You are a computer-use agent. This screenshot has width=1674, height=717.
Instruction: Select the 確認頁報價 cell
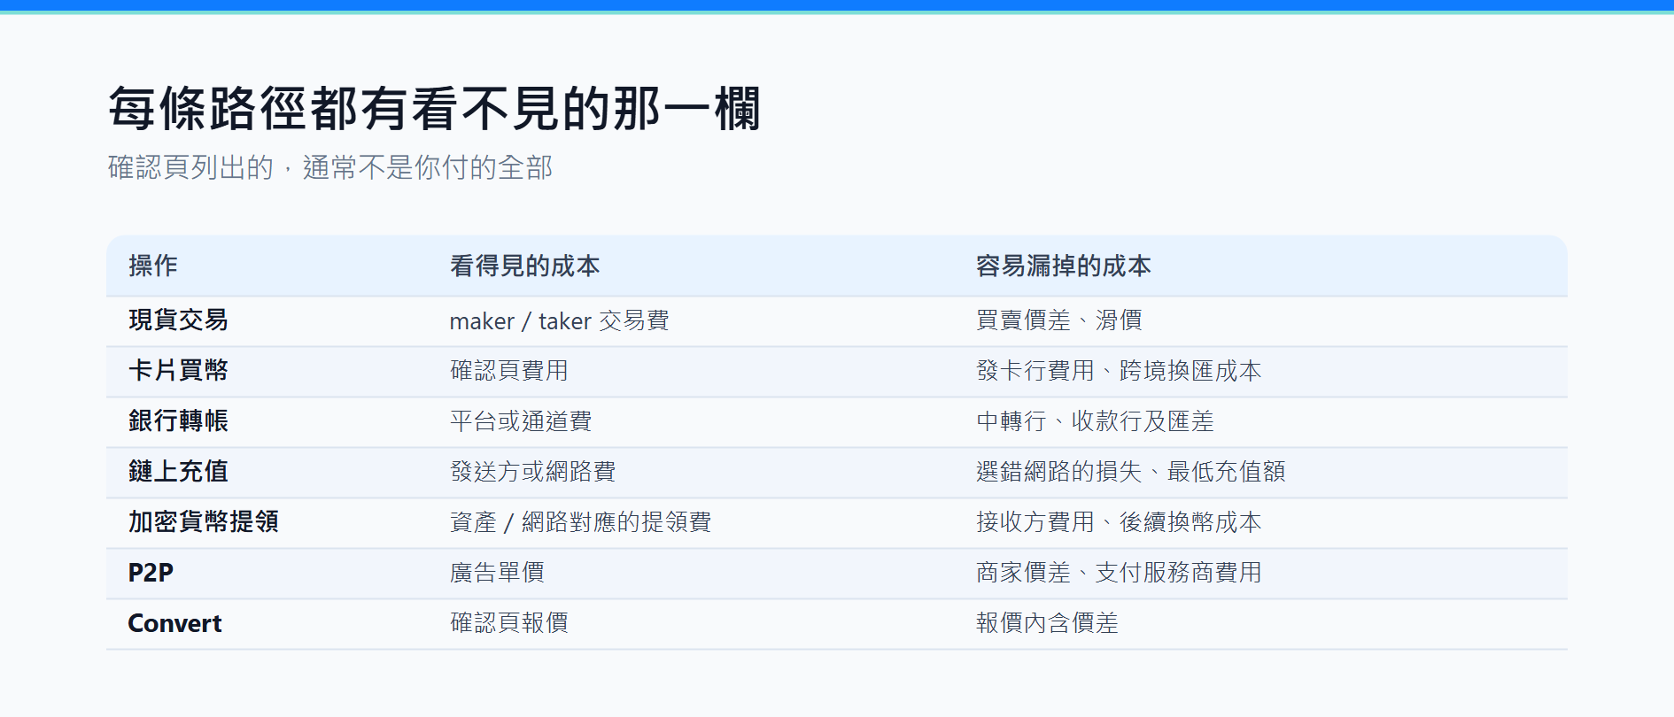pos(509,623)
